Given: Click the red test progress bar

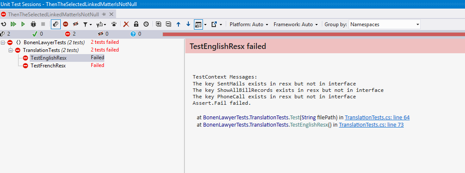Looking at the screenshot, I should pos(314,34).
